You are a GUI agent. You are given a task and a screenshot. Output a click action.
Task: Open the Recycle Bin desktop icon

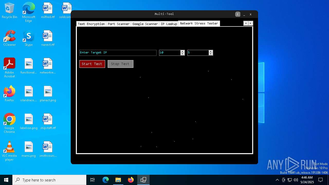pyautogui.click(x=10, y=11)
